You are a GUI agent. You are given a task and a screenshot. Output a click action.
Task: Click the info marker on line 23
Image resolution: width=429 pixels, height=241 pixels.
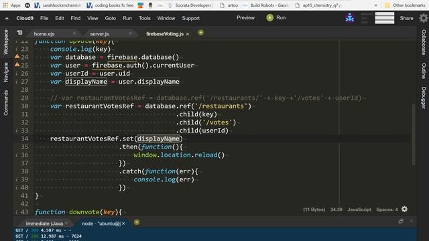17,49
